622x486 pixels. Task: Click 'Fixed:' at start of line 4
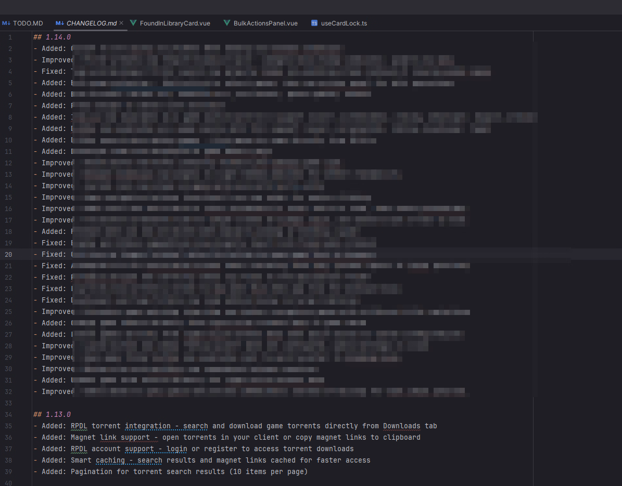(x=54, y=72)
